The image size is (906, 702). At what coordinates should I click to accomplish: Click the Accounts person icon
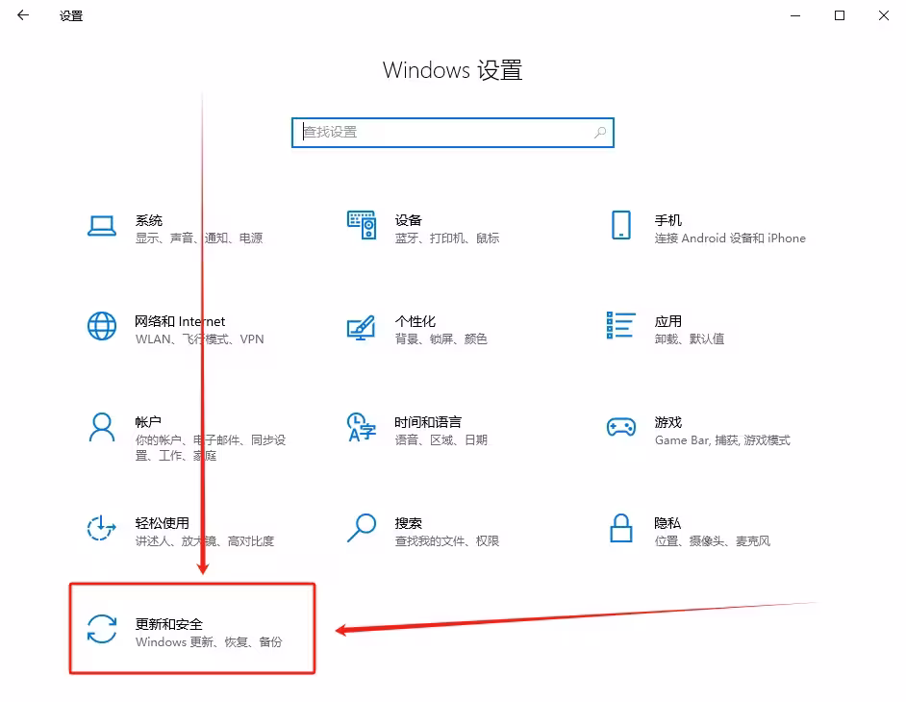102,427
